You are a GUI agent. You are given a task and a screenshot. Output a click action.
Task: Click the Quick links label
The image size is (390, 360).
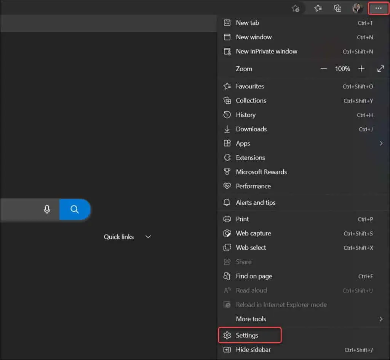pyautogui.click(x=119, y=237)
